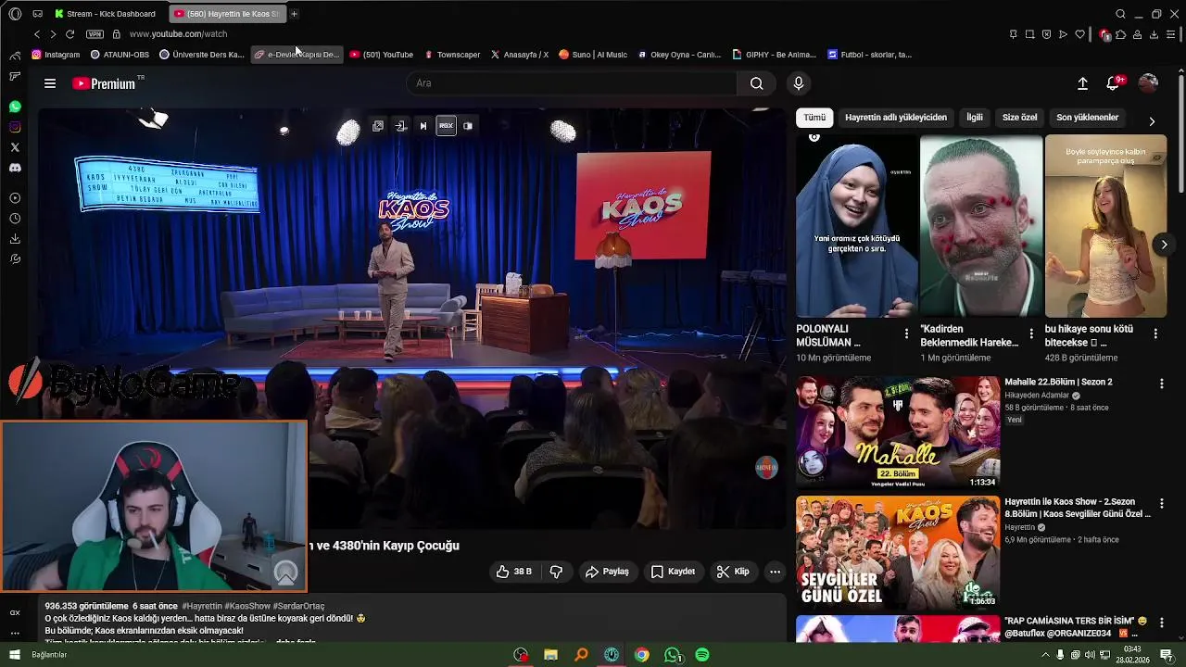
Task: Toggle RGX video enhancement button
Action: [447, 126]
